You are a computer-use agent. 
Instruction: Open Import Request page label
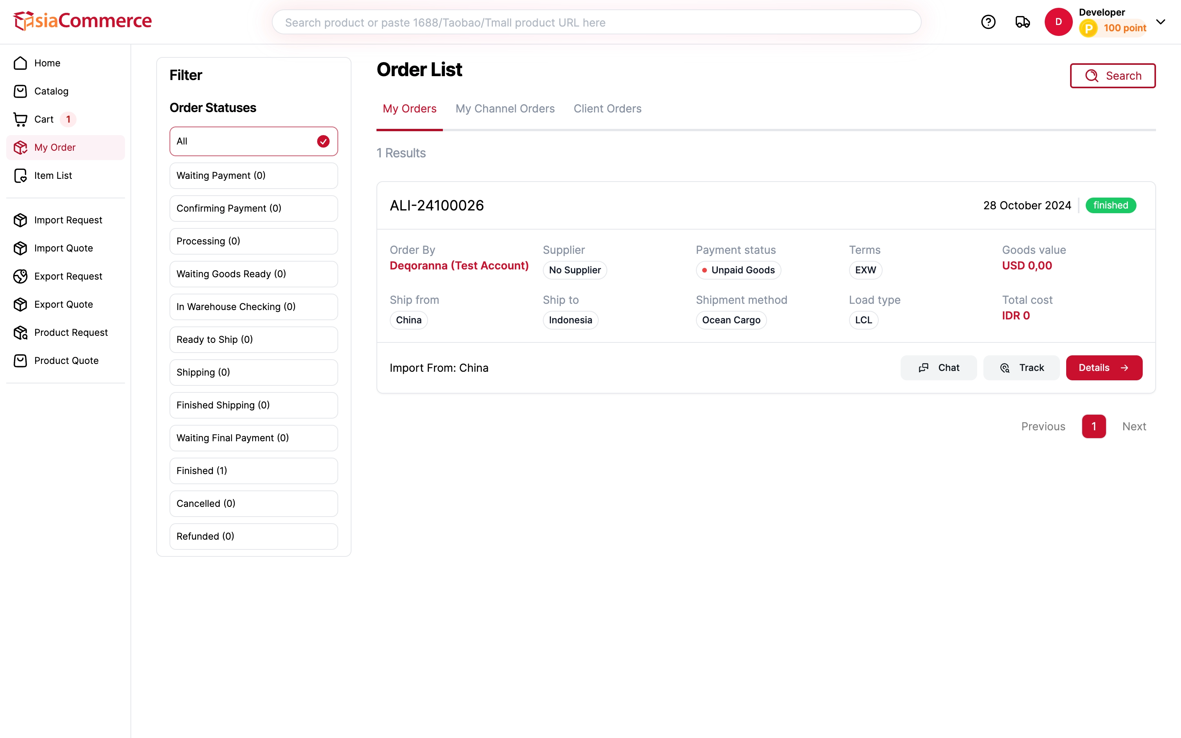[x=68, y=220]
